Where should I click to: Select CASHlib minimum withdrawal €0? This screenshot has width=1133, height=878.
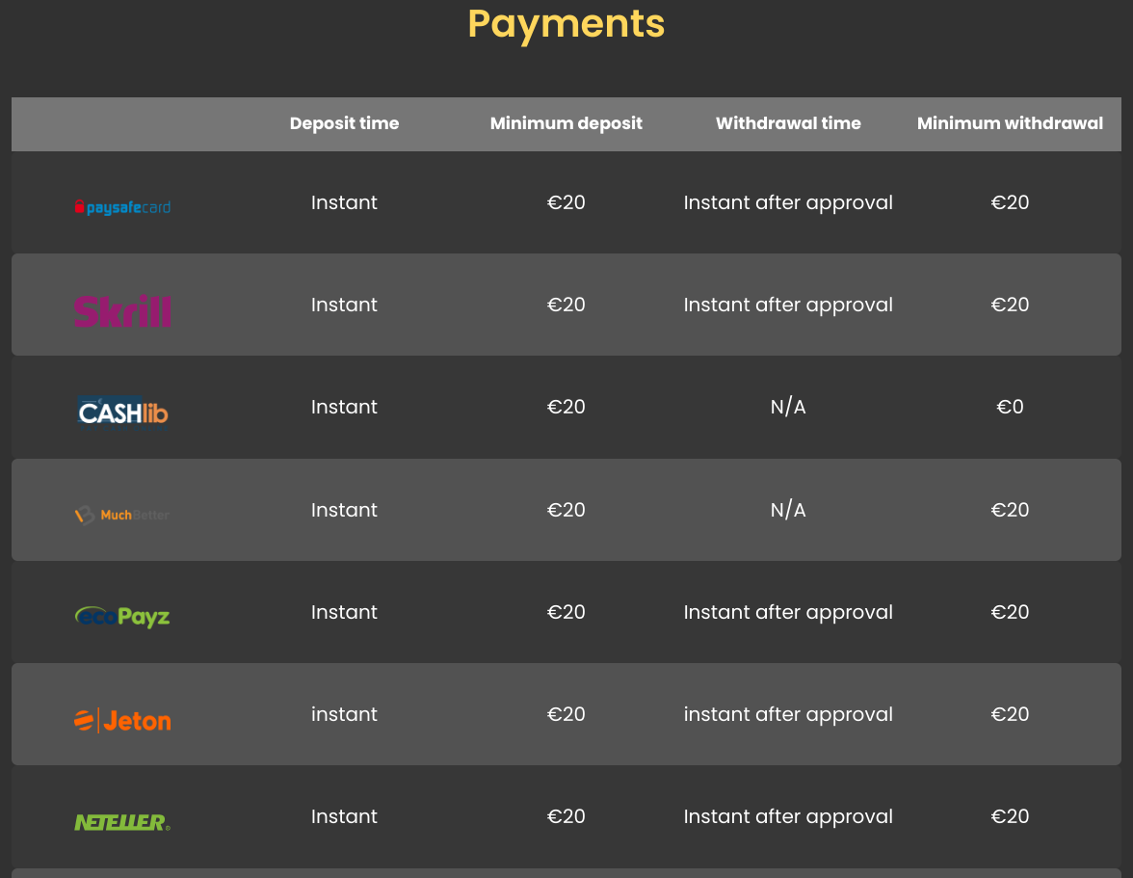pos(1010,407)
